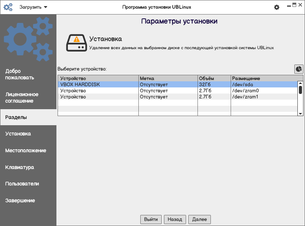Viewport: 305px width, 226px height.
Task: Open the settings gear in title bar
Action: tap(277, 7)
